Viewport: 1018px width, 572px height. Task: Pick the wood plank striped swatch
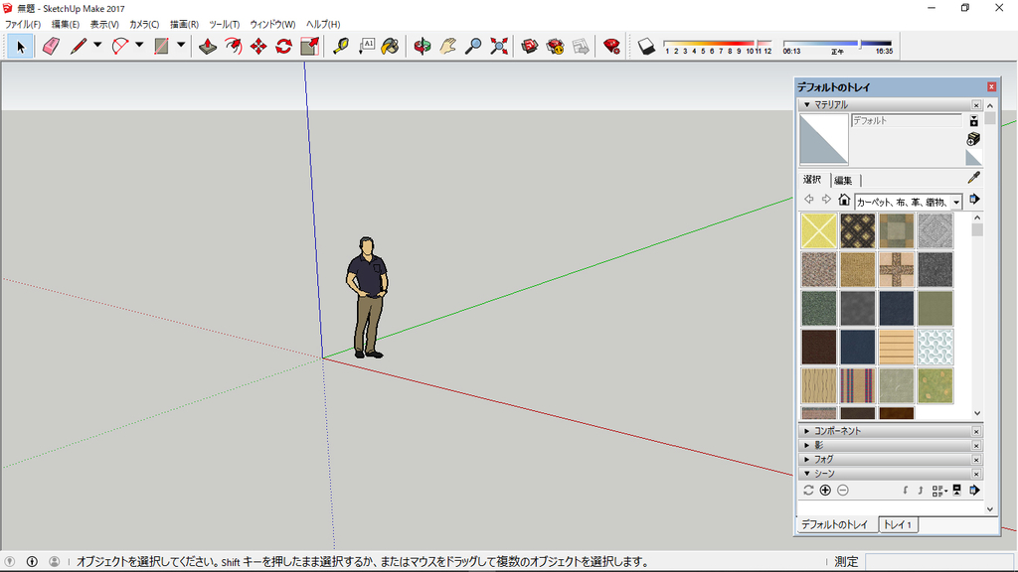click(x=897, y=347)
